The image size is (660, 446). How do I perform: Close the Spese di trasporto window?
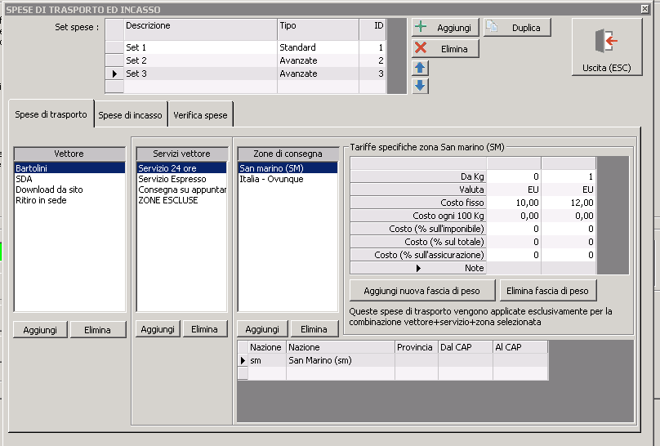(x=644, y=9)
